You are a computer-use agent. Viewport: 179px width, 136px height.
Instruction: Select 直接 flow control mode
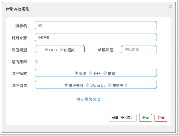click(x=76, y=73)
